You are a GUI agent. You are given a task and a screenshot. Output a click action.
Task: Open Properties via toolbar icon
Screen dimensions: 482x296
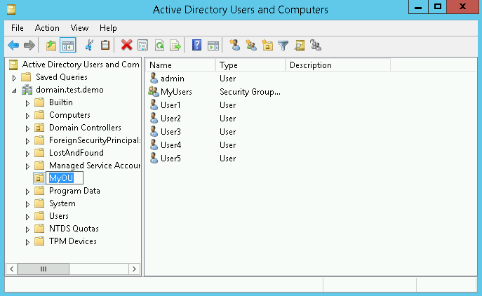(x=142, y=46)
